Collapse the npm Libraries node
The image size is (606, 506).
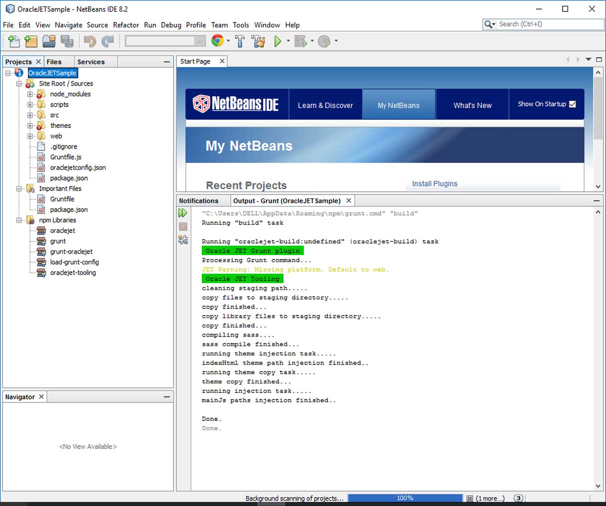point(19,220)
